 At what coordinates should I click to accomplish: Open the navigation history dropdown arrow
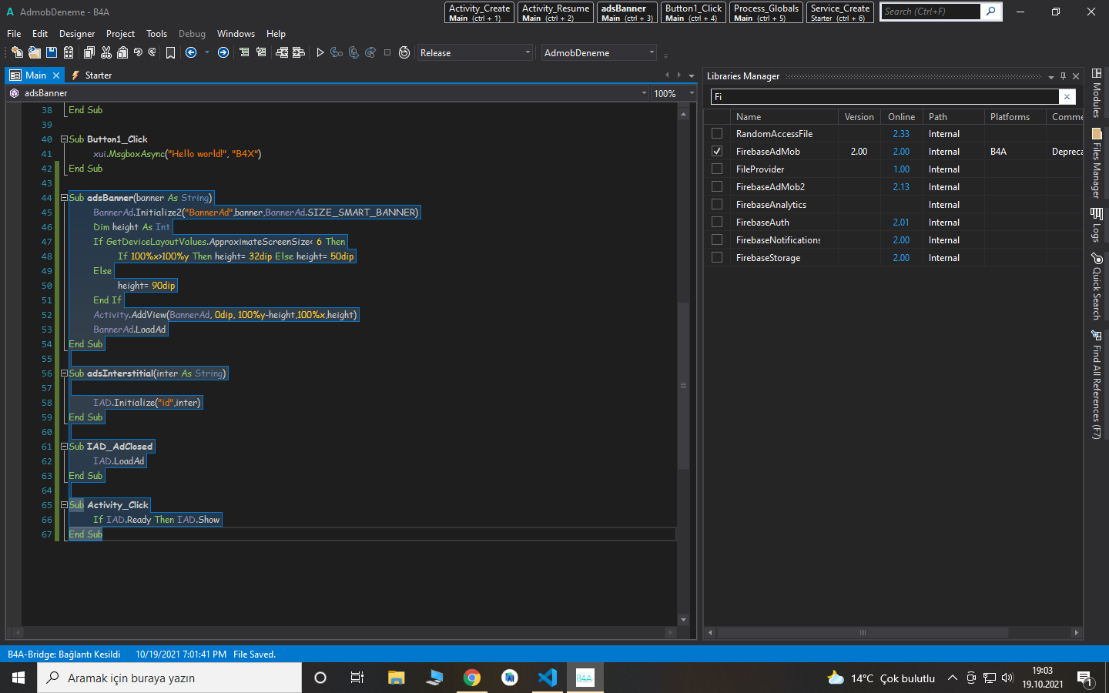[x=207, y=52]
